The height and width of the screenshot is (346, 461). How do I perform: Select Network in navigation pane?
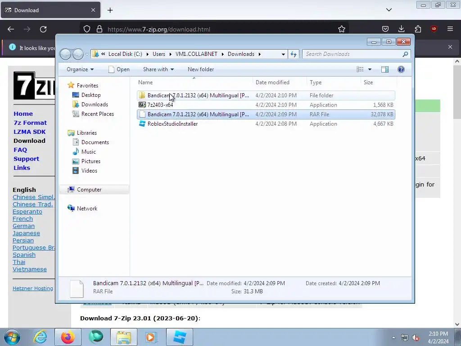(87, 208)
